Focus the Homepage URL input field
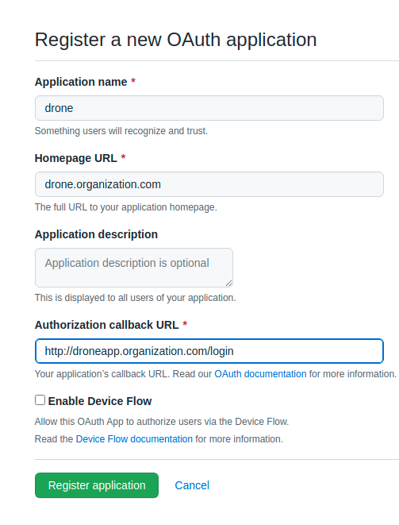The height and width of the screenshot is (525, 399). coord(209,184)
